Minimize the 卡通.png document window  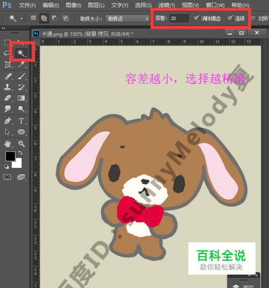tap(230, 33)
